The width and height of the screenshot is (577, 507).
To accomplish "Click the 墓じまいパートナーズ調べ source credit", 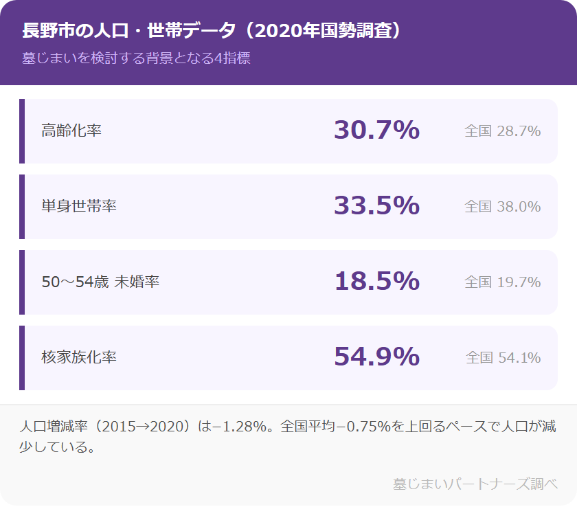I will tap(475, 484).
